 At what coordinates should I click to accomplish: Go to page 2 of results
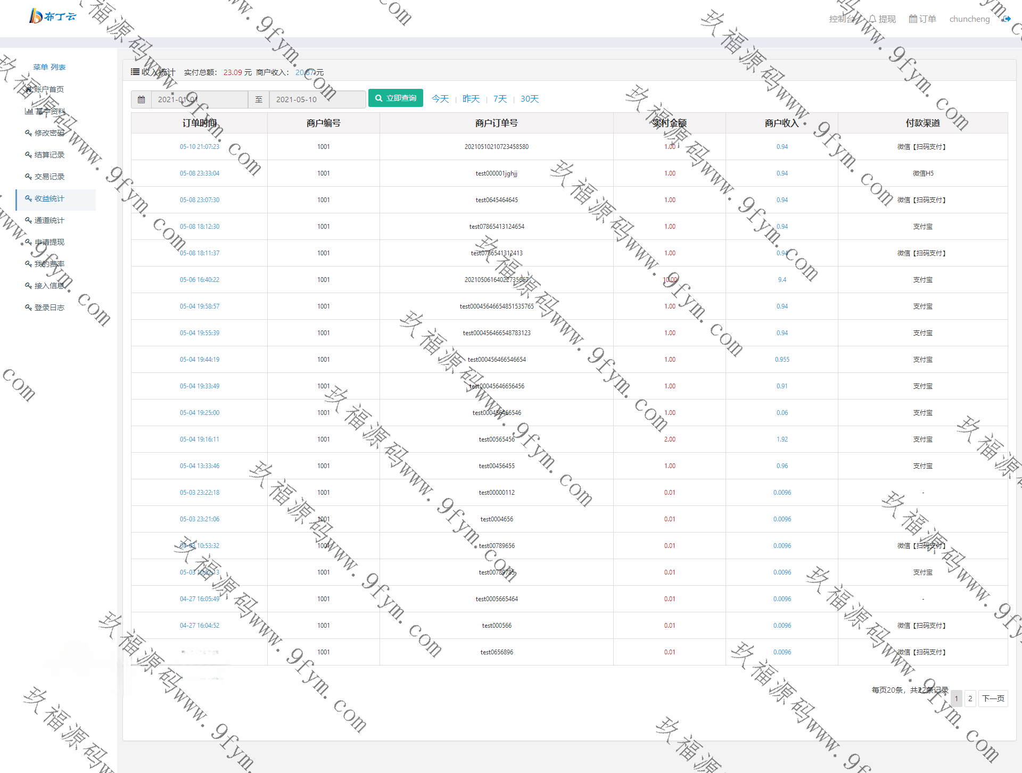[970, 699]
